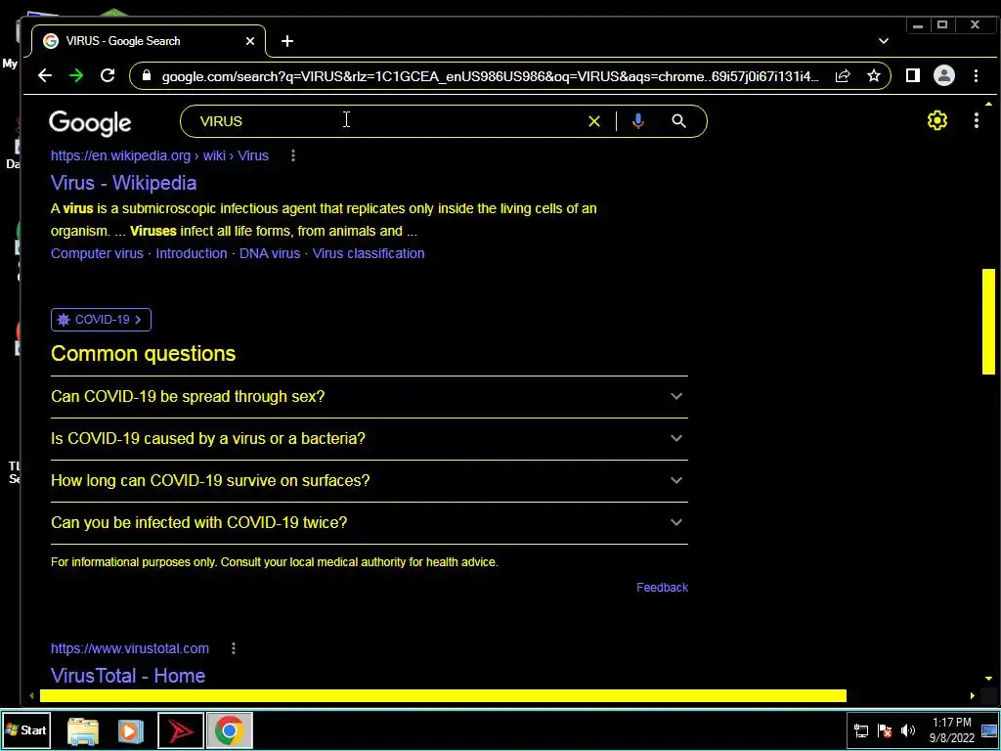Open the COVID-19 chip button
The image size is (1001, 751).
coord(101,320)
